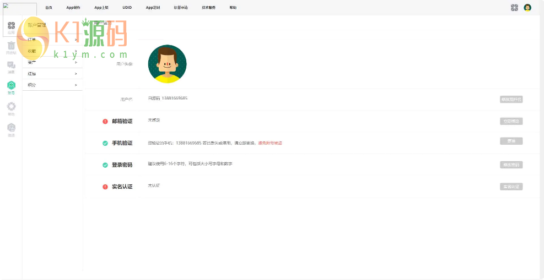The height and width of the screenshot is (280, 544).
Task: Open 软著申请 in top navigation
Action: click(x=180, y=8)
